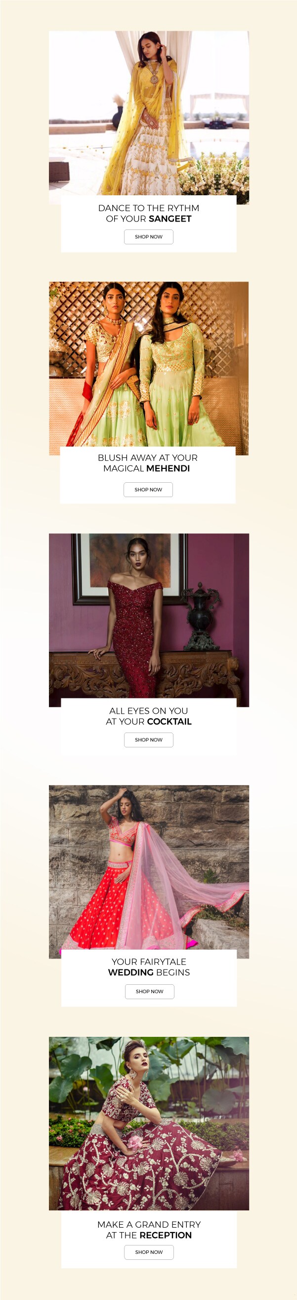
Task: Click the 'DANCE TO THE RYTHM' text line
Action: click(x=148, y=208)
